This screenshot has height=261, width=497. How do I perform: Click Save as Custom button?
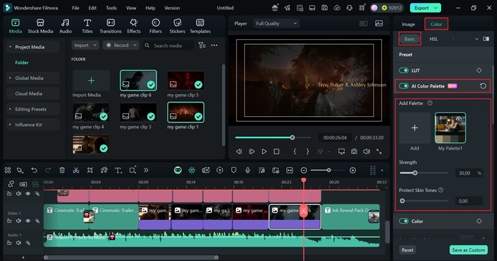pyautogui.click(x=468, y=250)
